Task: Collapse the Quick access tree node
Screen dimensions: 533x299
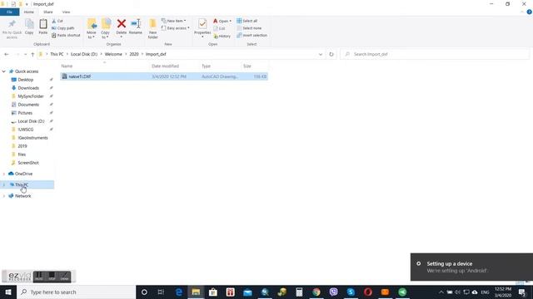Action: point(4,71)
